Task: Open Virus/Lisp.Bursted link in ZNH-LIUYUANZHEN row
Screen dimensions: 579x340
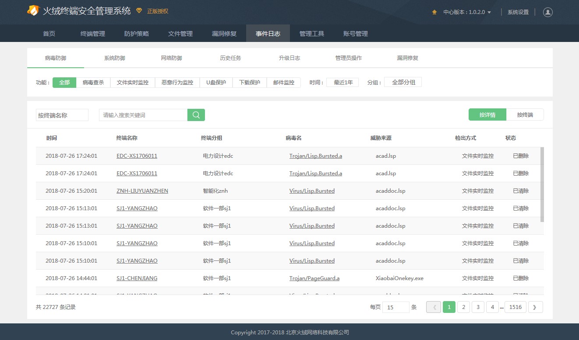Action: 312,191
